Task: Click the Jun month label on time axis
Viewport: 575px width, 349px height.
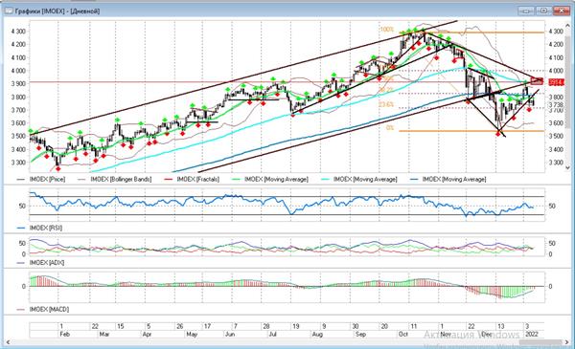Action: pos(230,335)
